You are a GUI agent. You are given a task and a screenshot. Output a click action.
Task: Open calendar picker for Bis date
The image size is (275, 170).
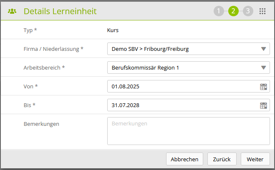263,105
